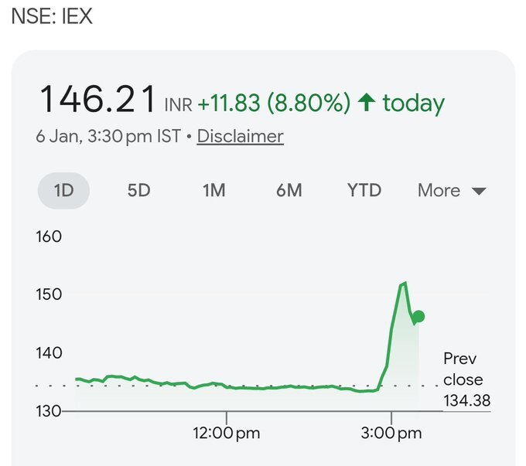Click the 3:00 pm time axis label

(x=394, y=433)
